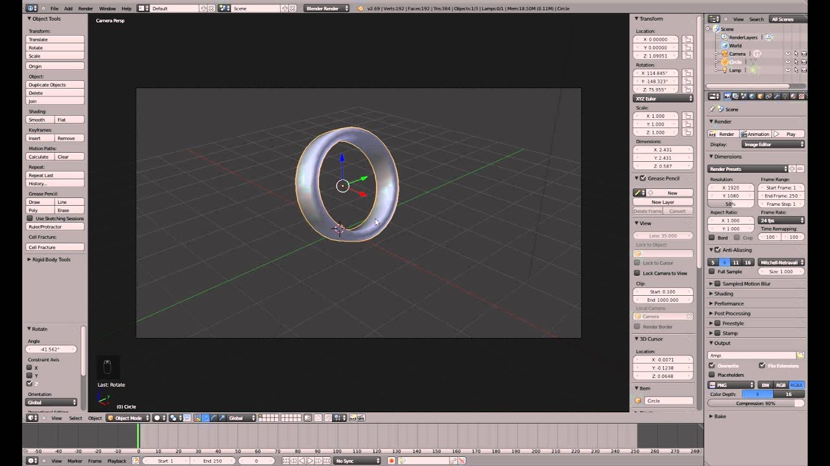The image size is (830, 466).
Task: Open the Render menu in top bar
Action: click(86, 8)
